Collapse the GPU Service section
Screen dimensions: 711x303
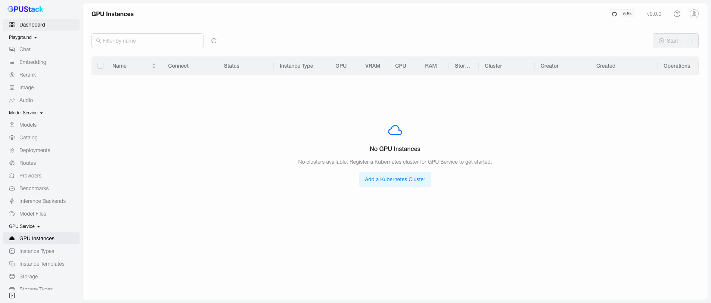tap(24, 226)
